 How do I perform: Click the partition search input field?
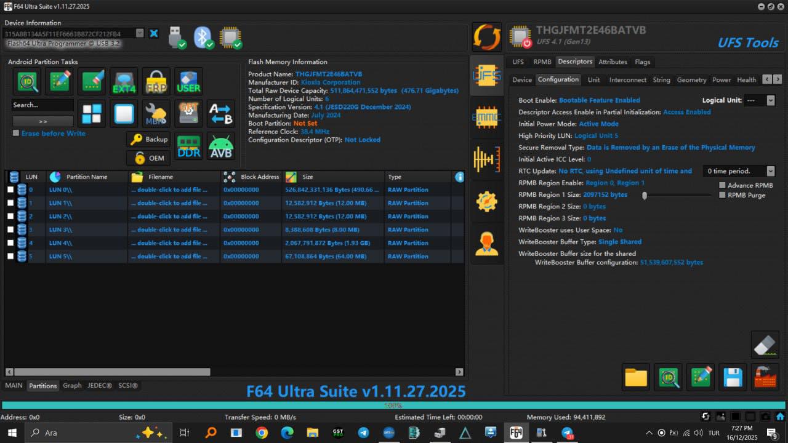point(43,105)
